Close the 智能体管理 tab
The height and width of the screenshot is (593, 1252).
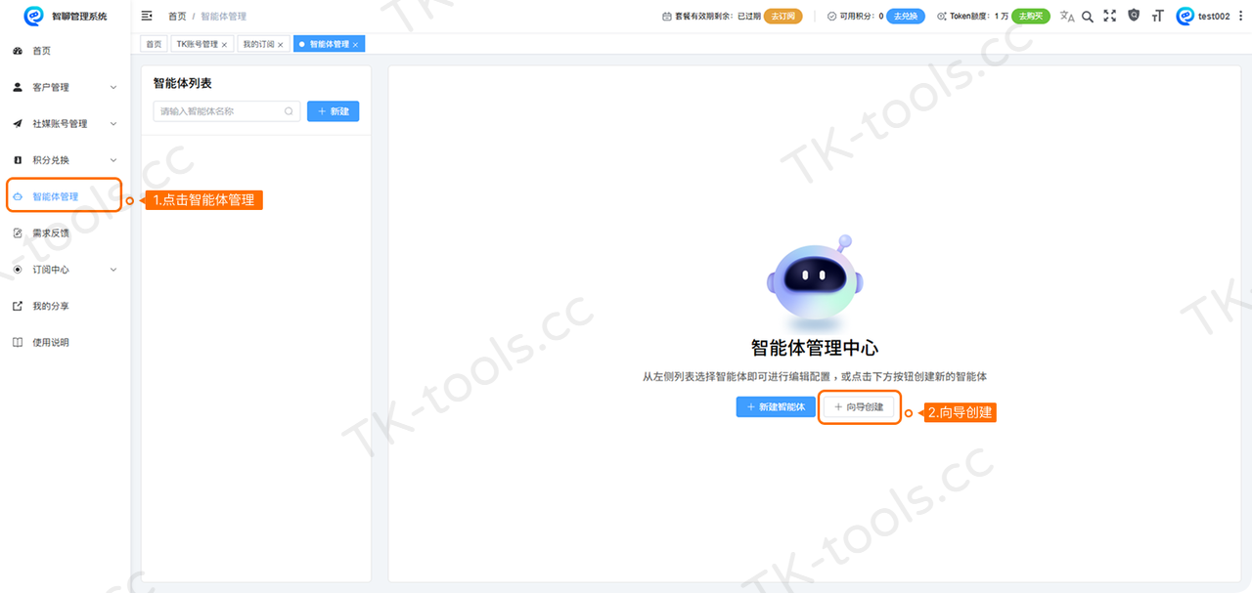pyautogui.click(x=355, y=45)
